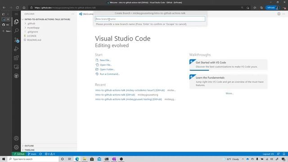Open the Accounts icon in the activity bar
The image size is (288, 162).
coord(16,138)
